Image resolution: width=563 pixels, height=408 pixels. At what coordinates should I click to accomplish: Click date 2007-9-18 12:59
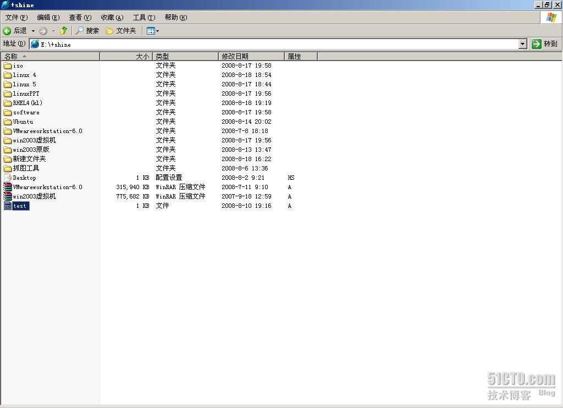(x=246, y=196)
